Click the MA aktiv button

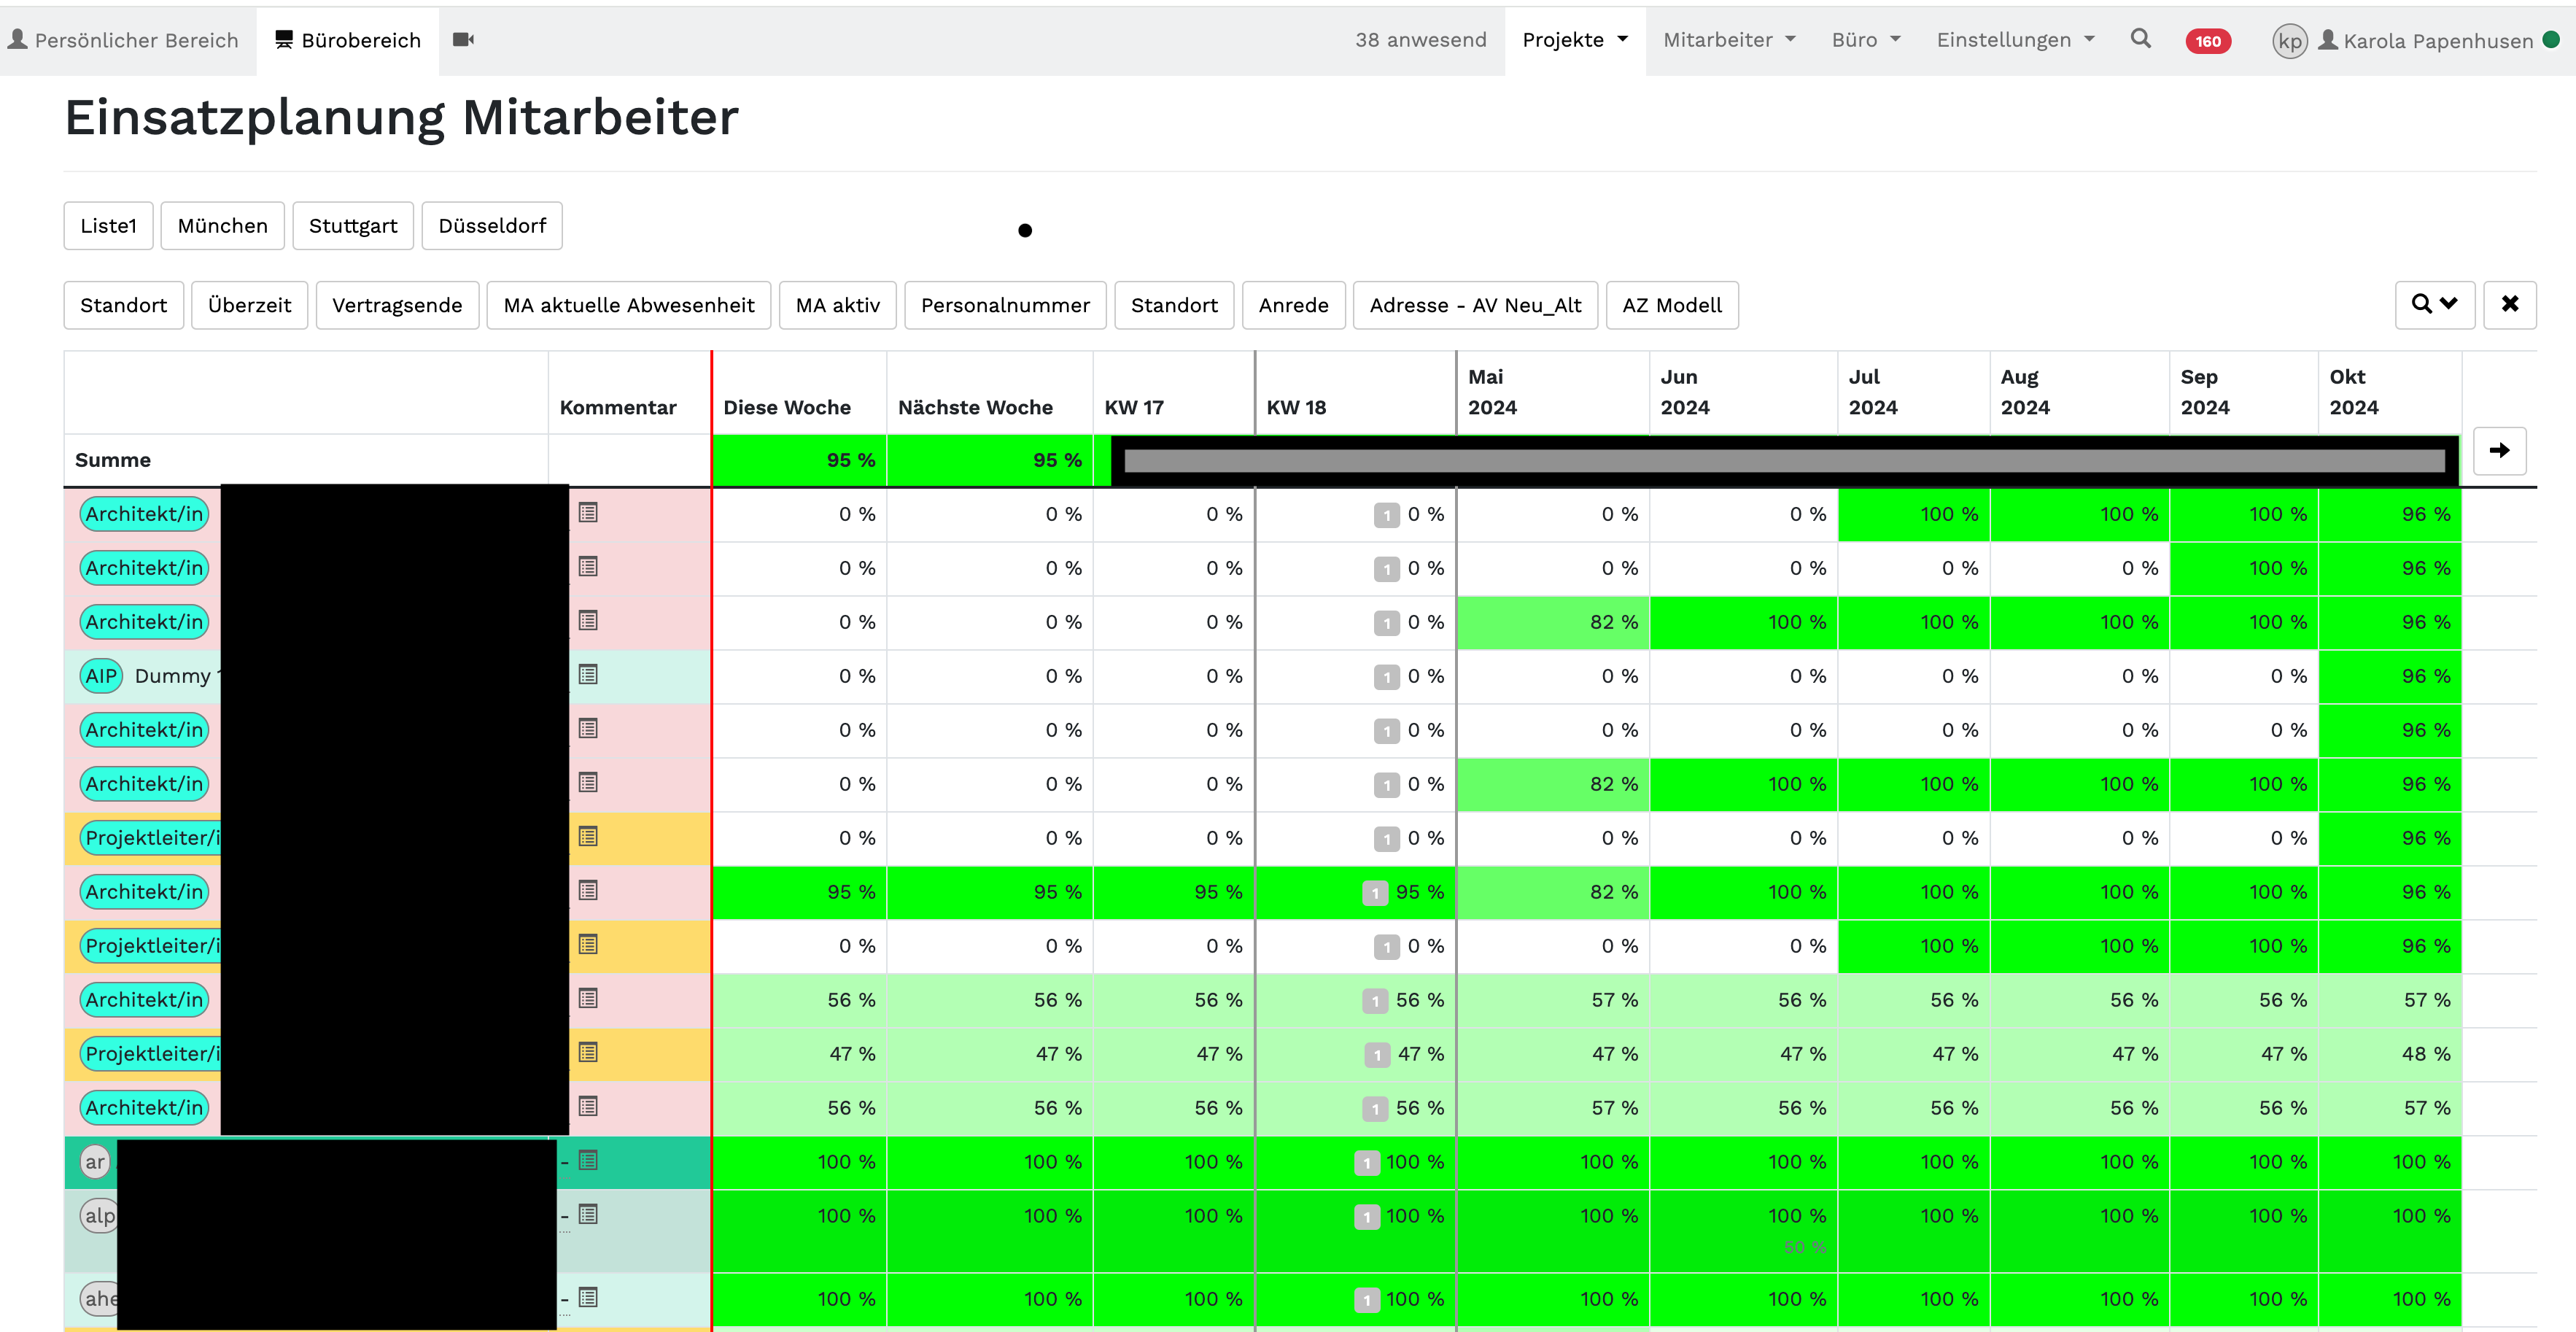click(837, 305)
